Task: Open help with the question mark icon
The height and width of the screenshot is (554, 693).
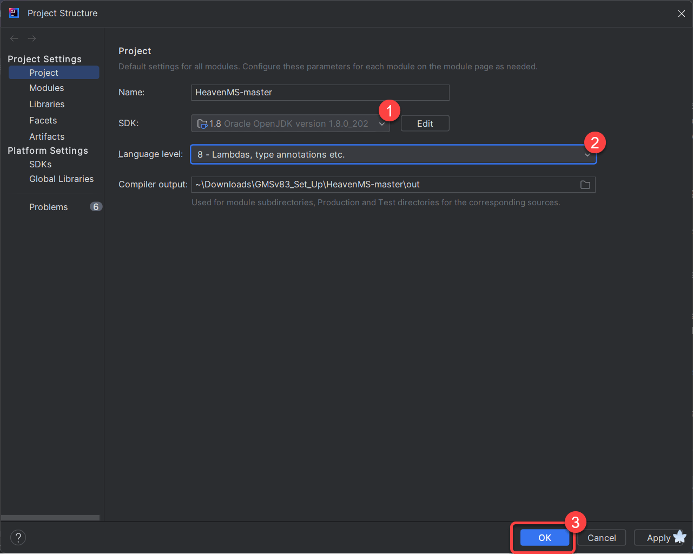Action: tap(18, 538)
